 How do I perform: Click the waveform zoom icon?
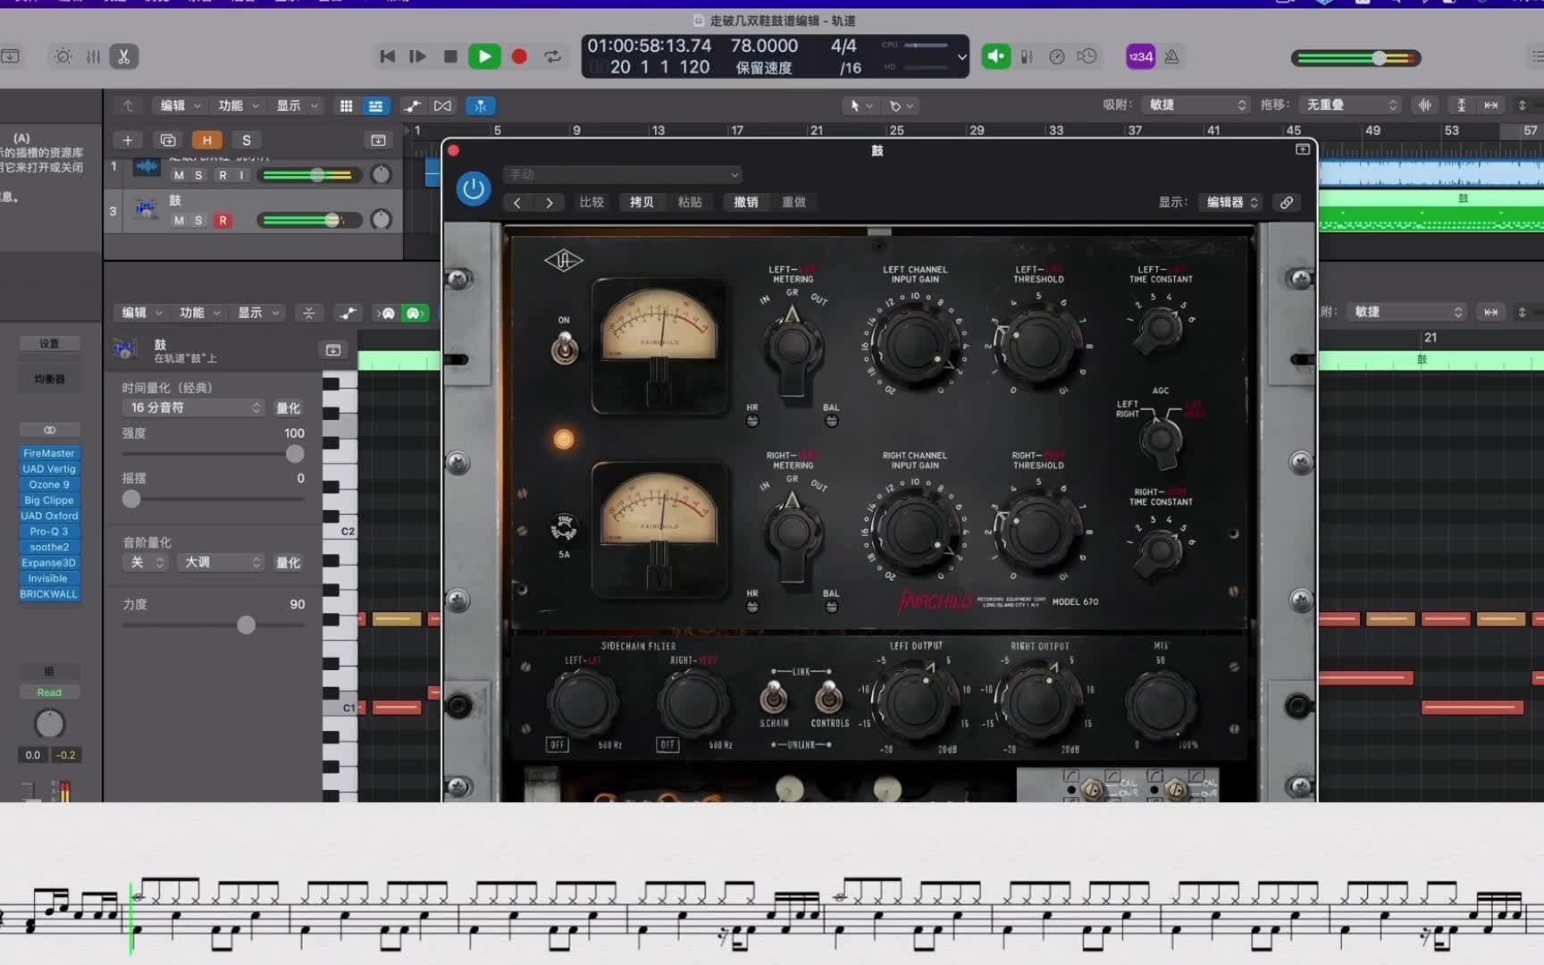(1424, 105)
